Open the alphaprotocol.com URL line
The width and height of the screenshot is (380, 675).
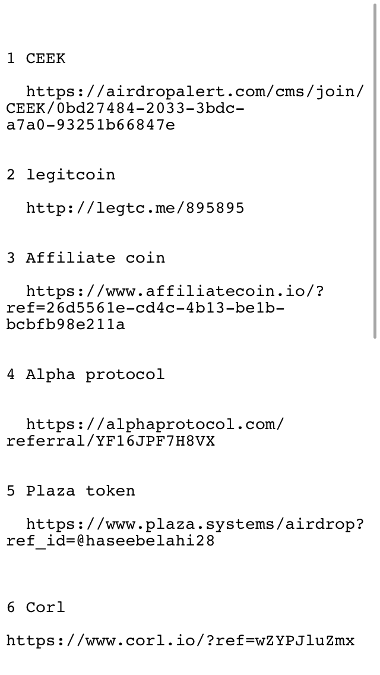(x=145, y=433)
